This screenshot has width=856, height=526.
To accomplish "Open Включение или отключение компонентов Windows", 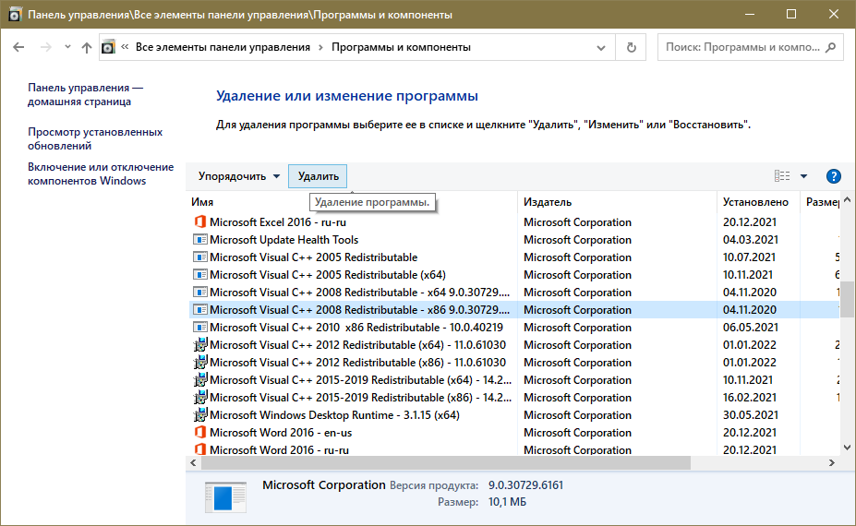I will point(101,173).
